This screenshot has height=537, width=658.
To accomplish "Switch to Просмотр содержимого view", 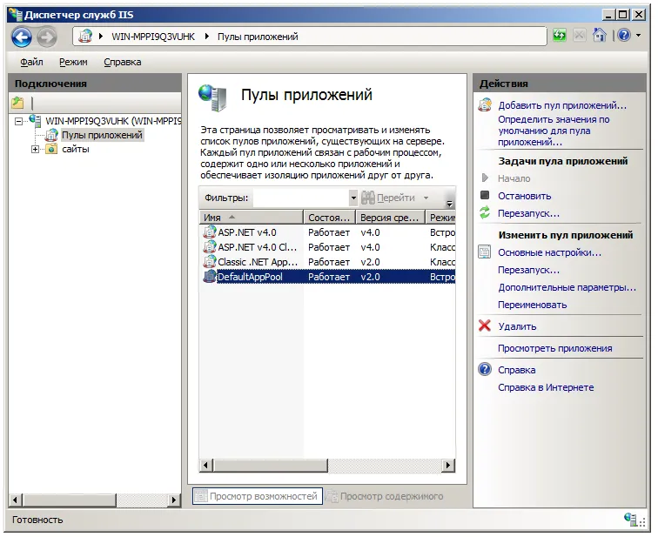I will (386, 496).
